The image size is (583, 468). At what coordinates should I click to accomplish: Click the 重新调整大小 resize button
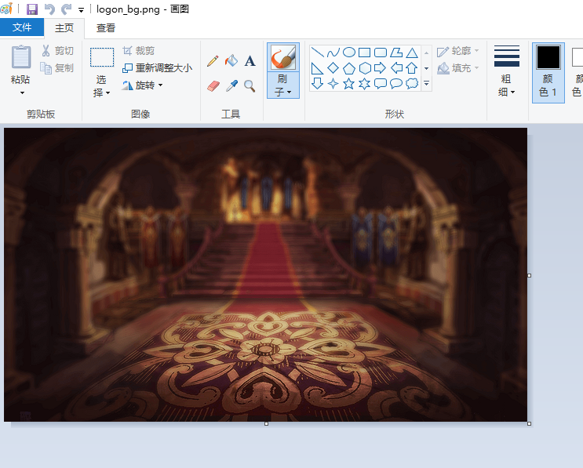tap(157, 68)
